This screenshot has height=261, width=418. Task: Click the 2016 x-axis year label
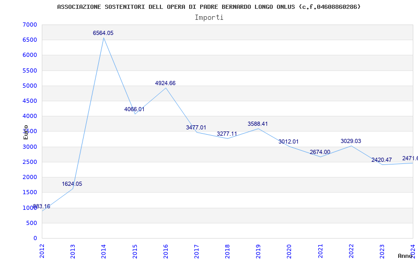click(166, 252)
